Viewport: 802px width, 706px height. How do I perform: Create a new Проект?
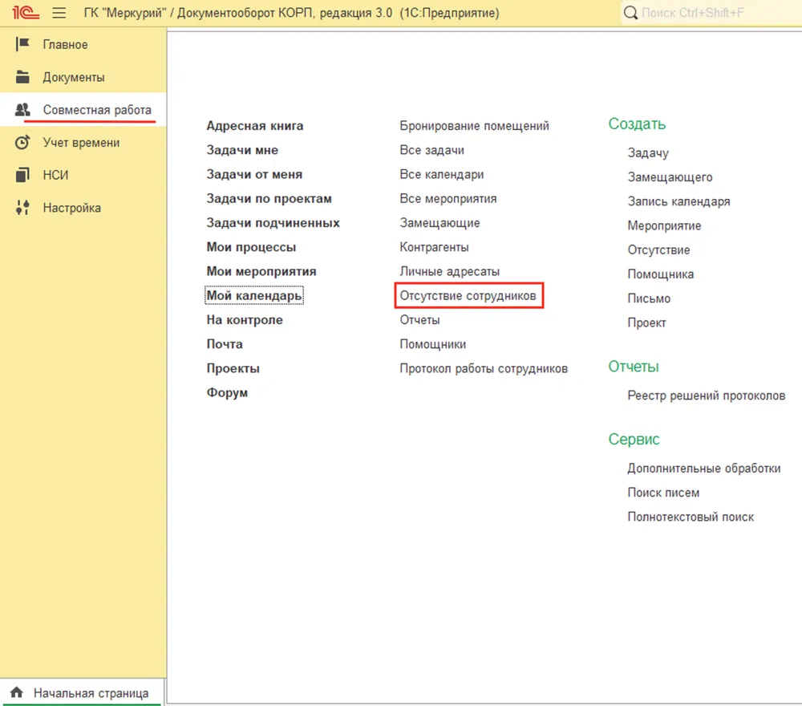point(647,323)
